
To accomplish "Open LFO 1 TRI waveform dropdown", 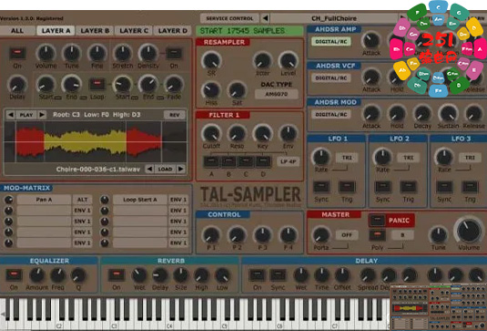I will point(347,158).
